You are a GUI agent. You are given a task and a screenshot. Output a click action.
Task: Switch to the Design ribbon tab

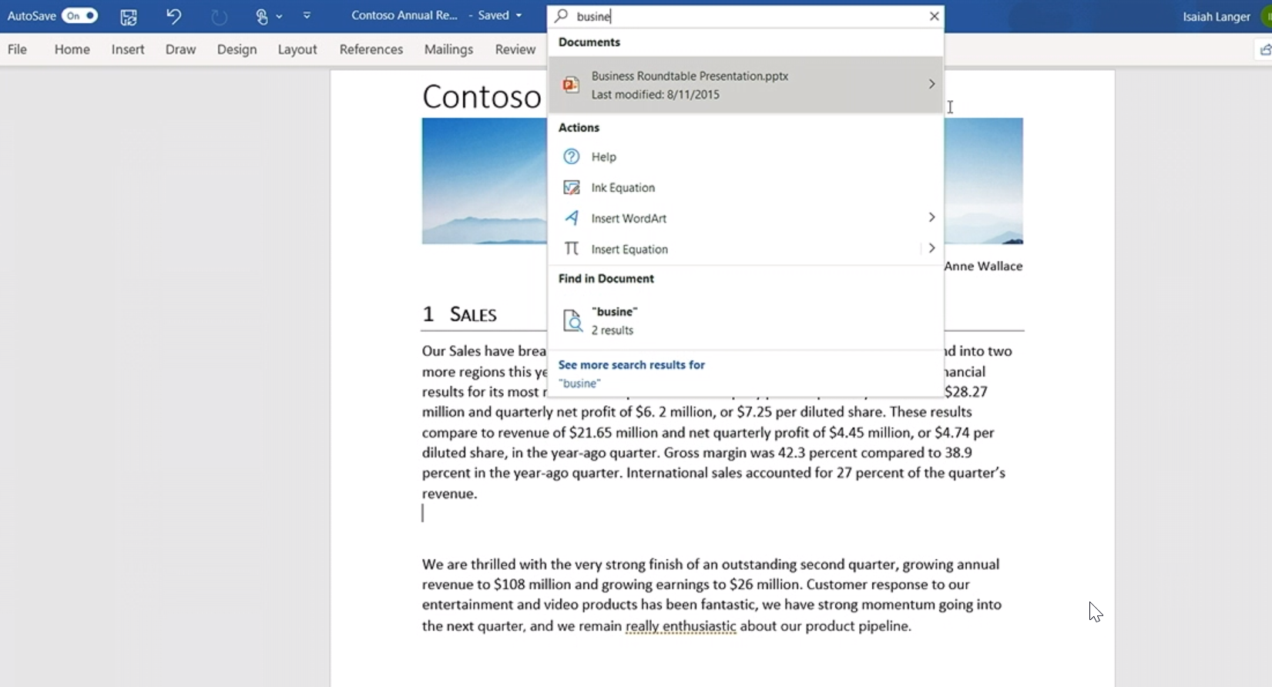click(237, 49)
